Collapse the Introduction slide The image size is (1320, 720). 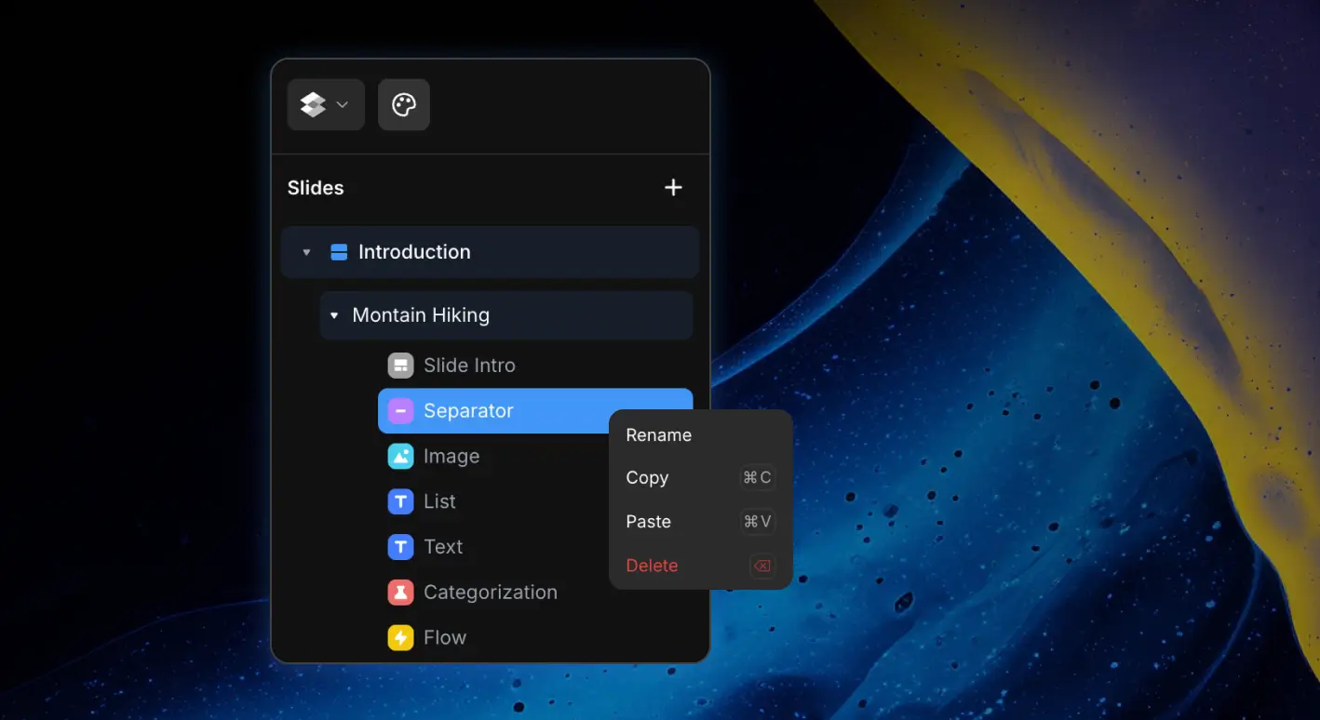[306, 251]
